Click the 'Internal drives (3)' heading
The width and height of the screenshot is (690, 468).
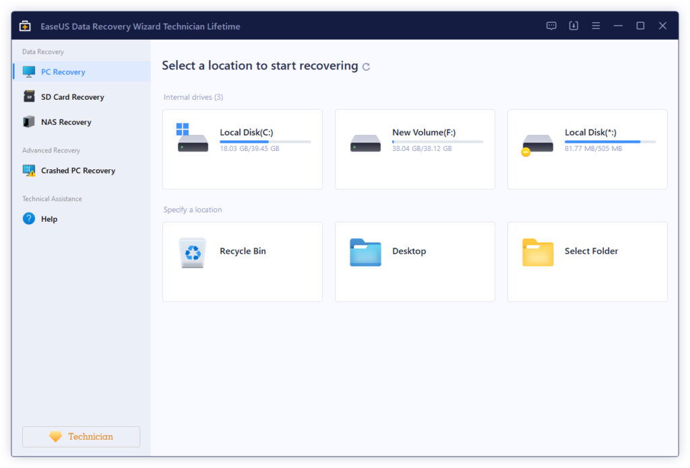193,97
